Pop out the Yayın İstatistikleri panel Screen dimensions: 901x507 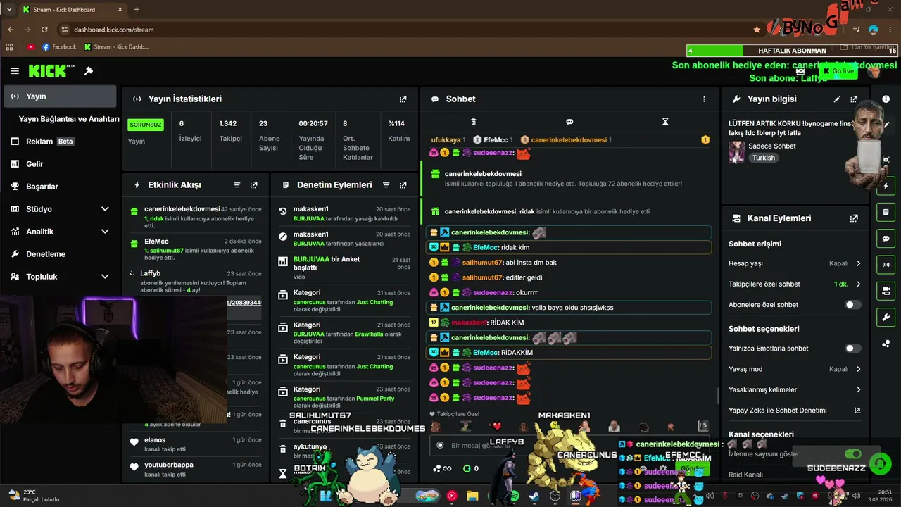pos(403,99)
